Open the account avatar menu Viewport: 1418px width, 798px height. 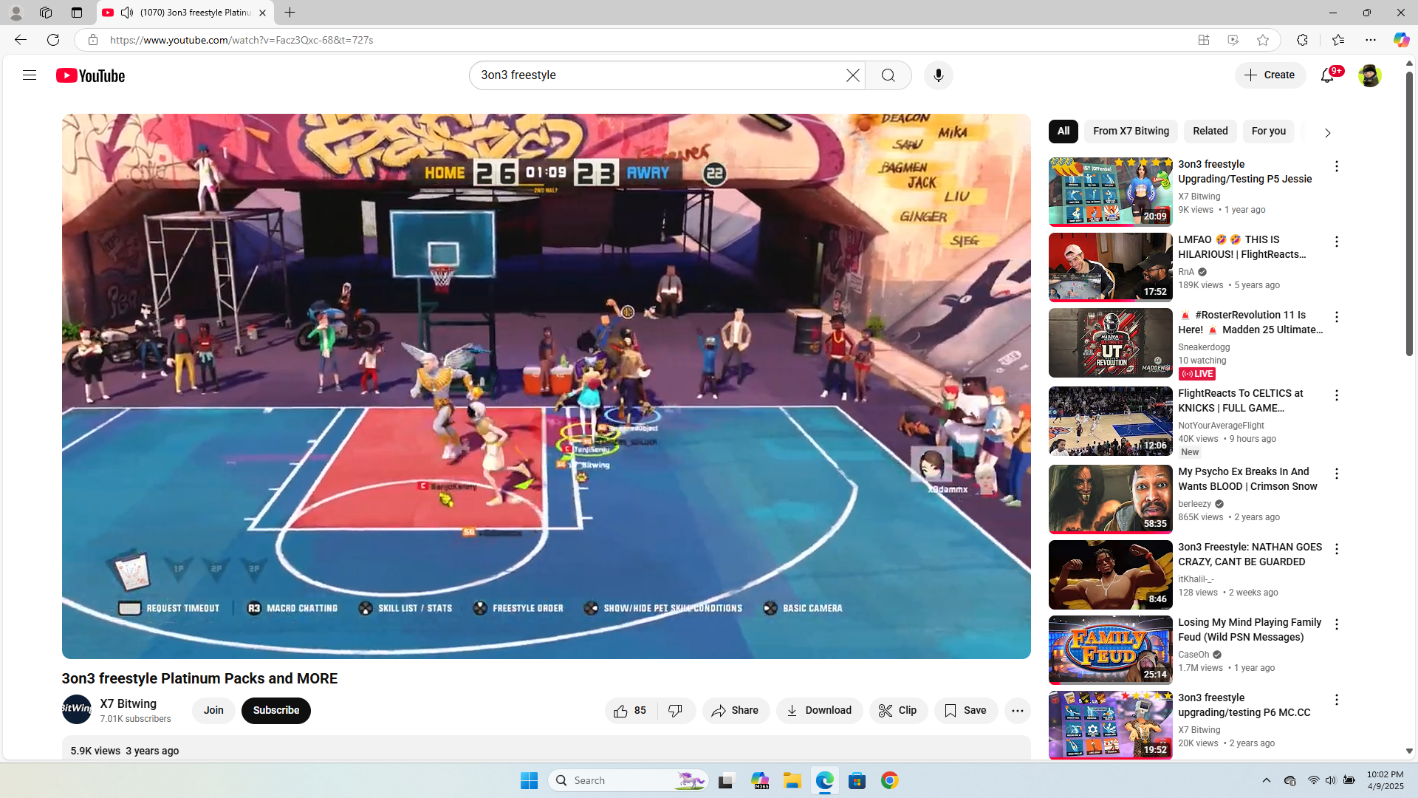(1369, 75)
